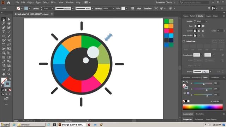226x127 pixels.
Task: Open download folder in taskbar
Action: click(x=31, y=125)
